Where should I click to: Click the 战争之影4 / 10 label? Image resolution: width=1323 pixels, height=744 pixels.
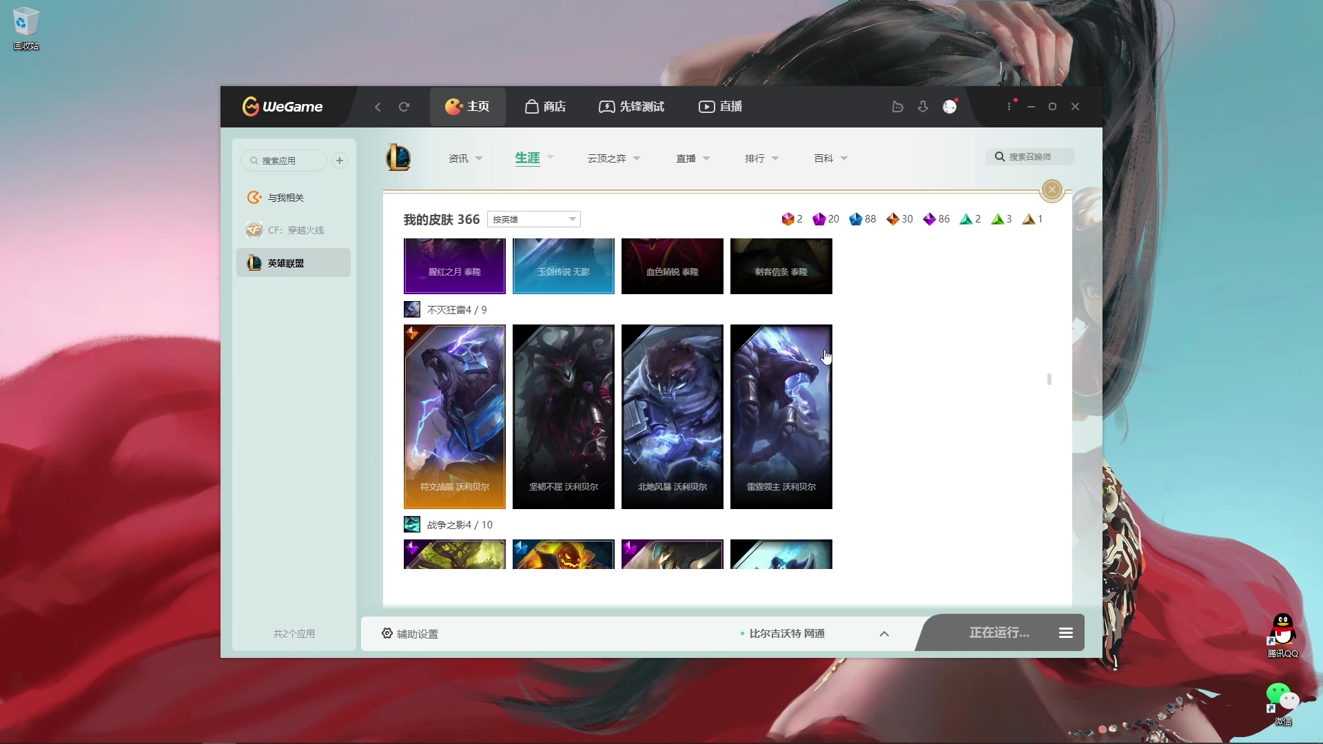[460, 525]
